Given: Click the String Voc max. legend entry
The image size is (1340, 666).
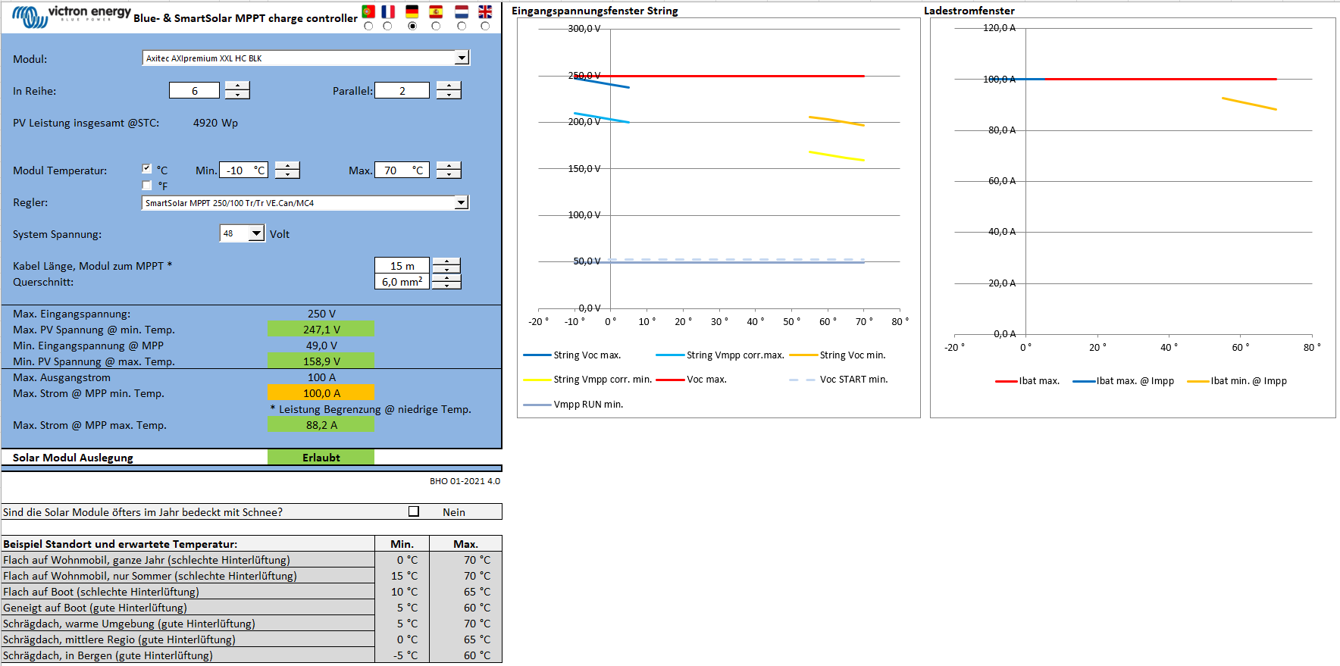Looking at the screenshot, I should coord(572,355).
